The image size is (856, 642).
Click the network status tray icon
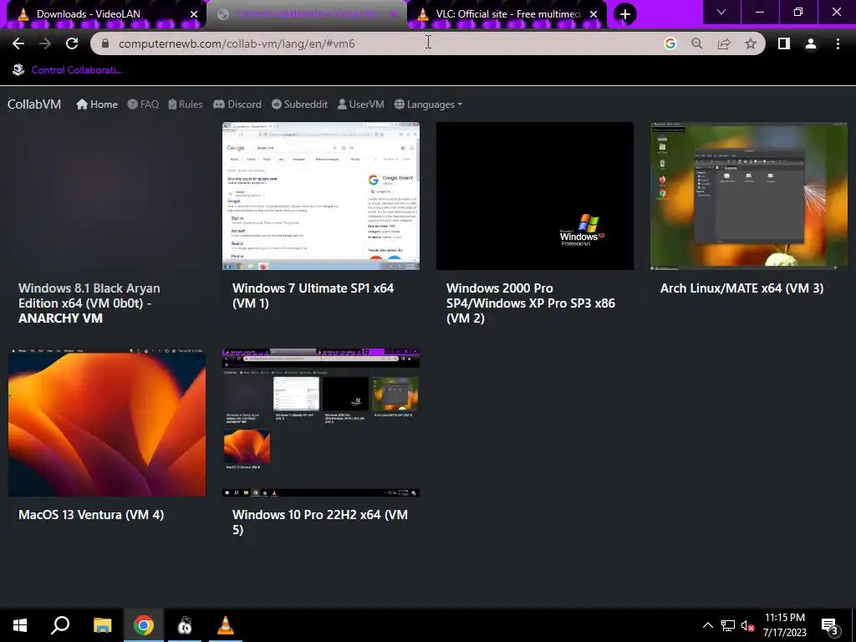click(x=728, y=625)
